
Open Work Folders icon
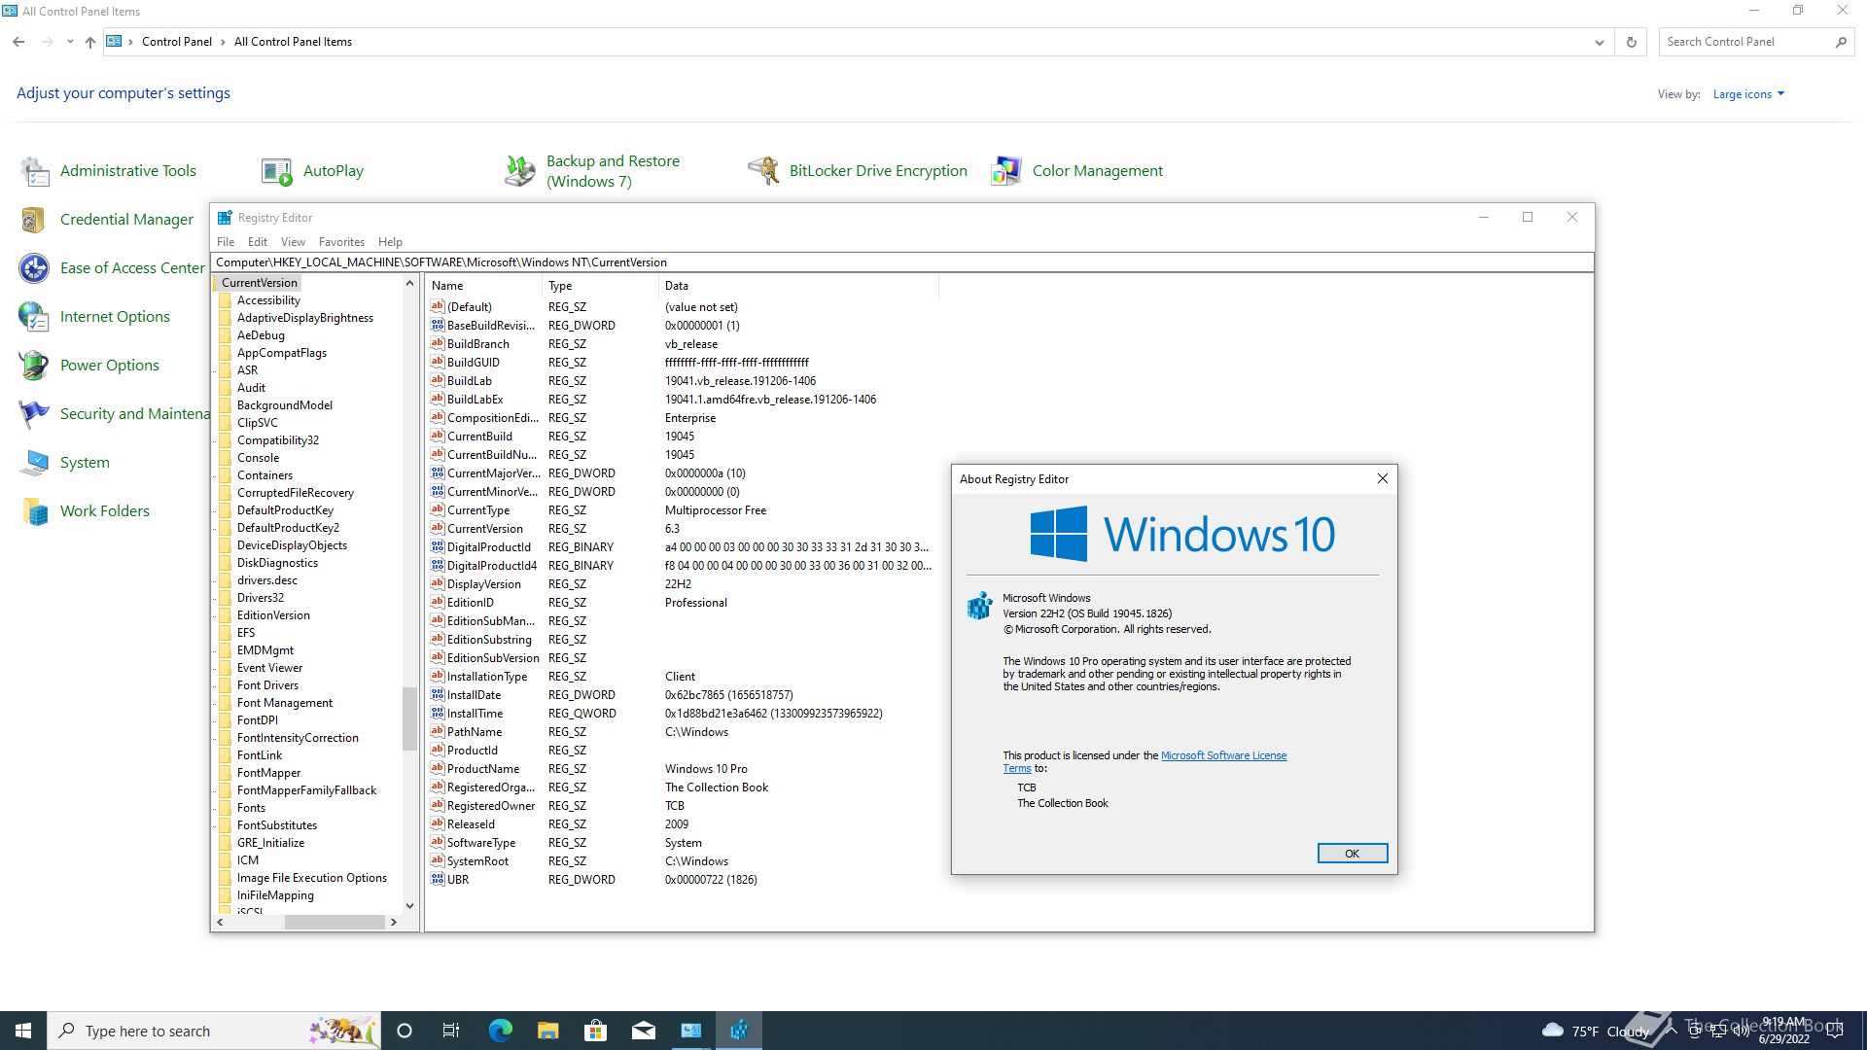click(x=35, y=511)
